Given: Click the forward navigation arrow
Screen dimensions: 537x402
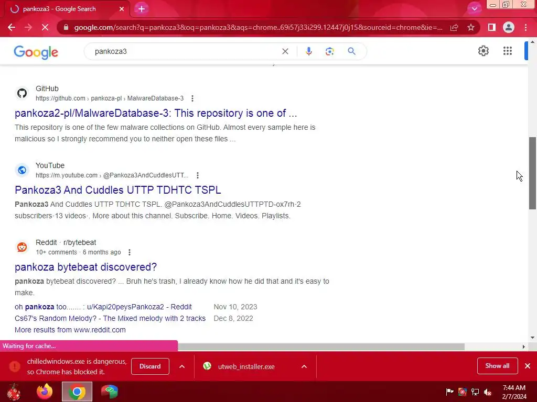Looking at the screenshot, I should click(x=28, y=27).
